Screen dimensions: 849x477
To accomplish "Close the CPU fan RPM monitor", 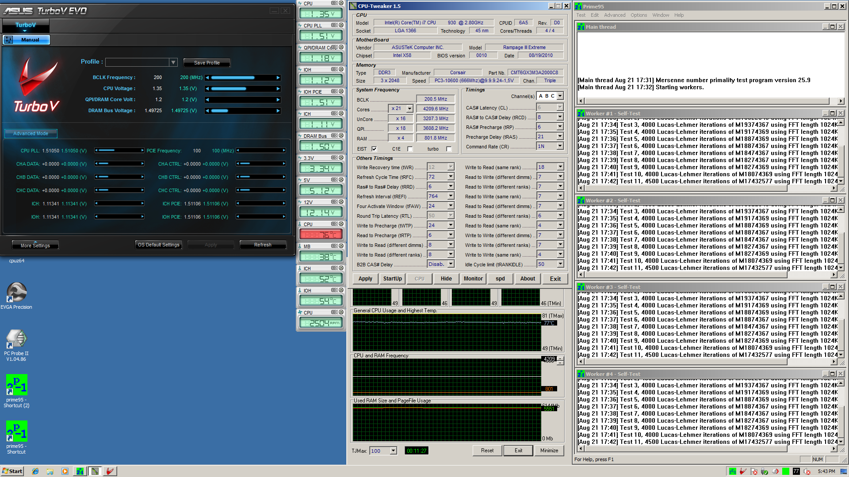I will 341,312.
